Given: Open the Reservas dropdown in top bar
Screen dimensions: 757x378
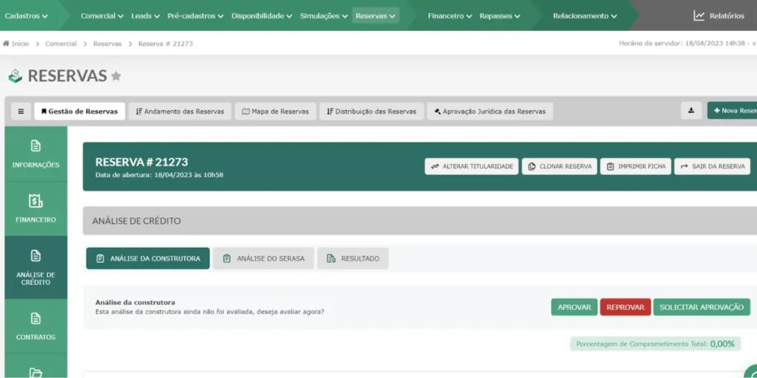Looking at the screenshot, I should [376, 16].
